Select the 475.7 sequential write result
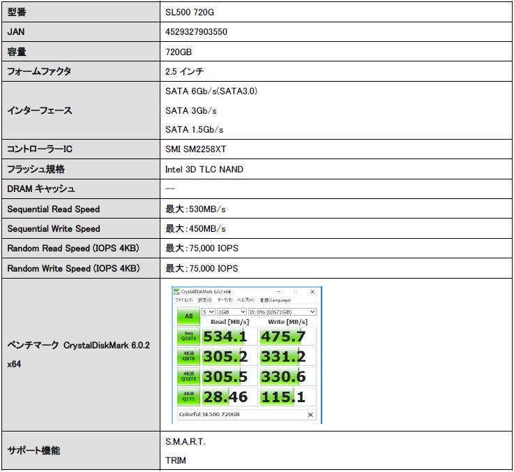The height and width of the screenshot is (472, 514). click(x=287, y=337)
